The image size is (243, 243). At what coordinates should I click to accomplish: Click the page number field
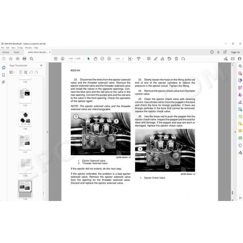tap(71, 59)
